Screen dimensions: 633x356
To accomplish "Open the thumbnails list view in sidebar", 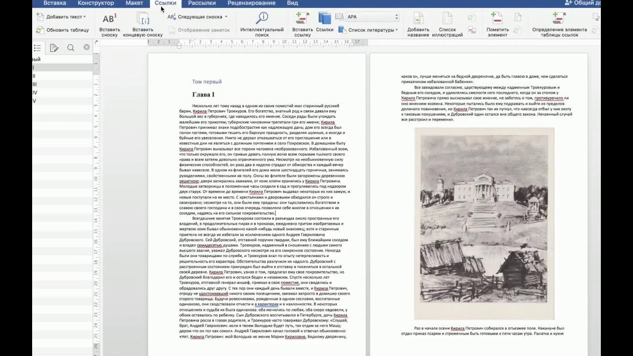I will (38, 47).
